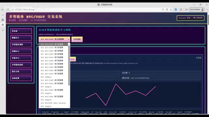This screenshot has width=209, height=117.
Task: Click the 验证集 4 field
Action: pyautogui.click(x=161, y=73)
